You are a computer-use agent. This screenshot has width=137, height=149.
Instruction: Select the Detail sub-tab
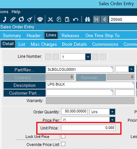[x=8, y=44]
